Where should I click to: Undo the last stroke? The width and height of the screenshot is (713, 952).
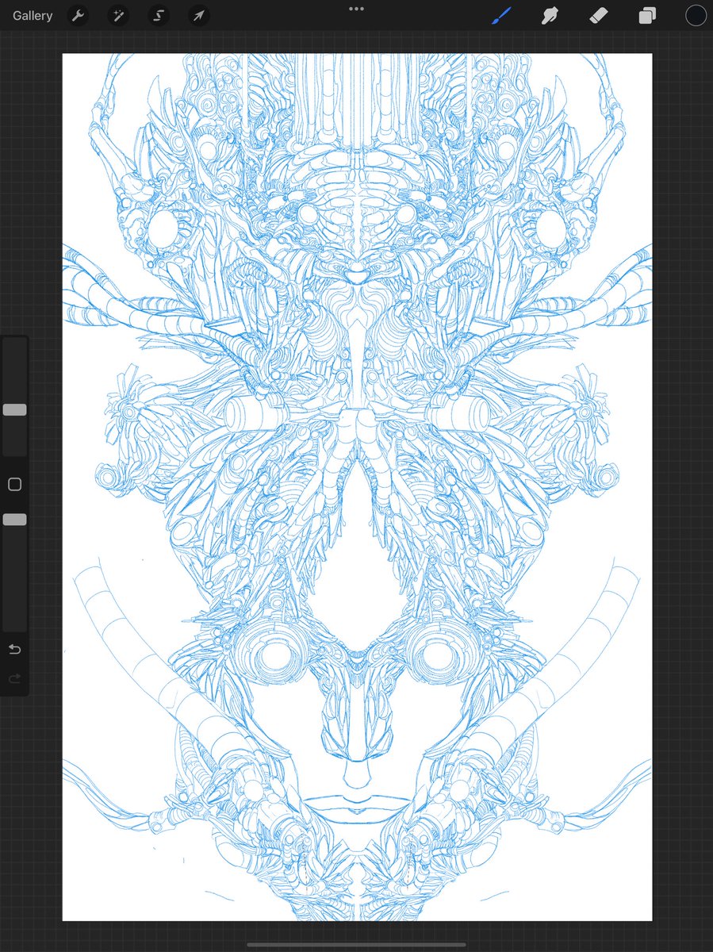pyautogui.click(x=14, y=650)
